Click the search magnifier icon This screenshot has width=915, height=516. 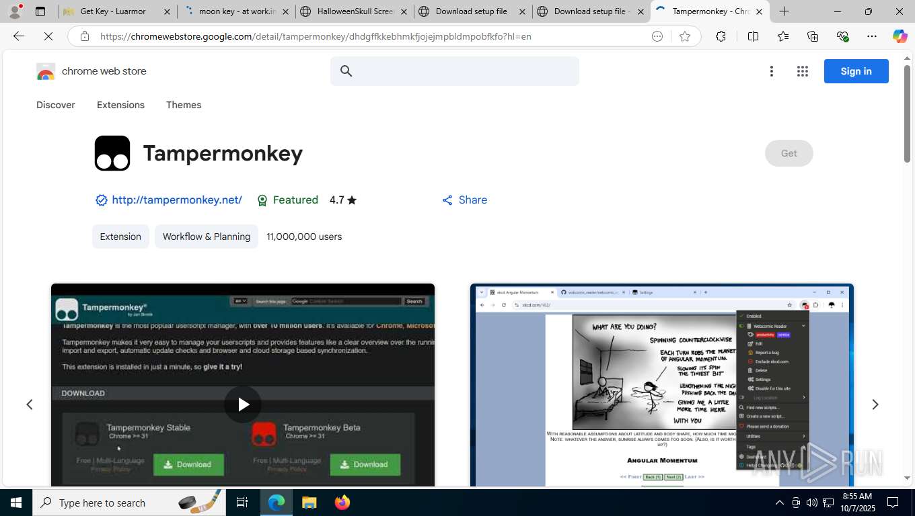click(346, 71)
